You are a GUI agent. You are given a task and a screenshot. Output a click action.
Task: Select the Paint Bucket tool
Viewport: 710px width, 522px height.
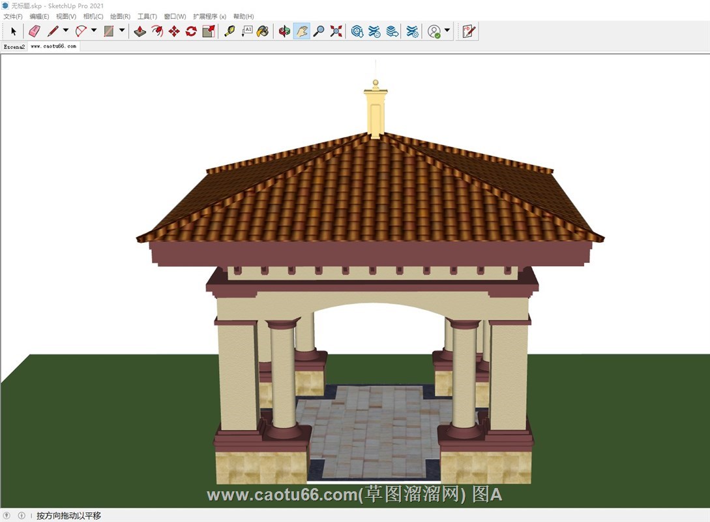click(263, 31)
